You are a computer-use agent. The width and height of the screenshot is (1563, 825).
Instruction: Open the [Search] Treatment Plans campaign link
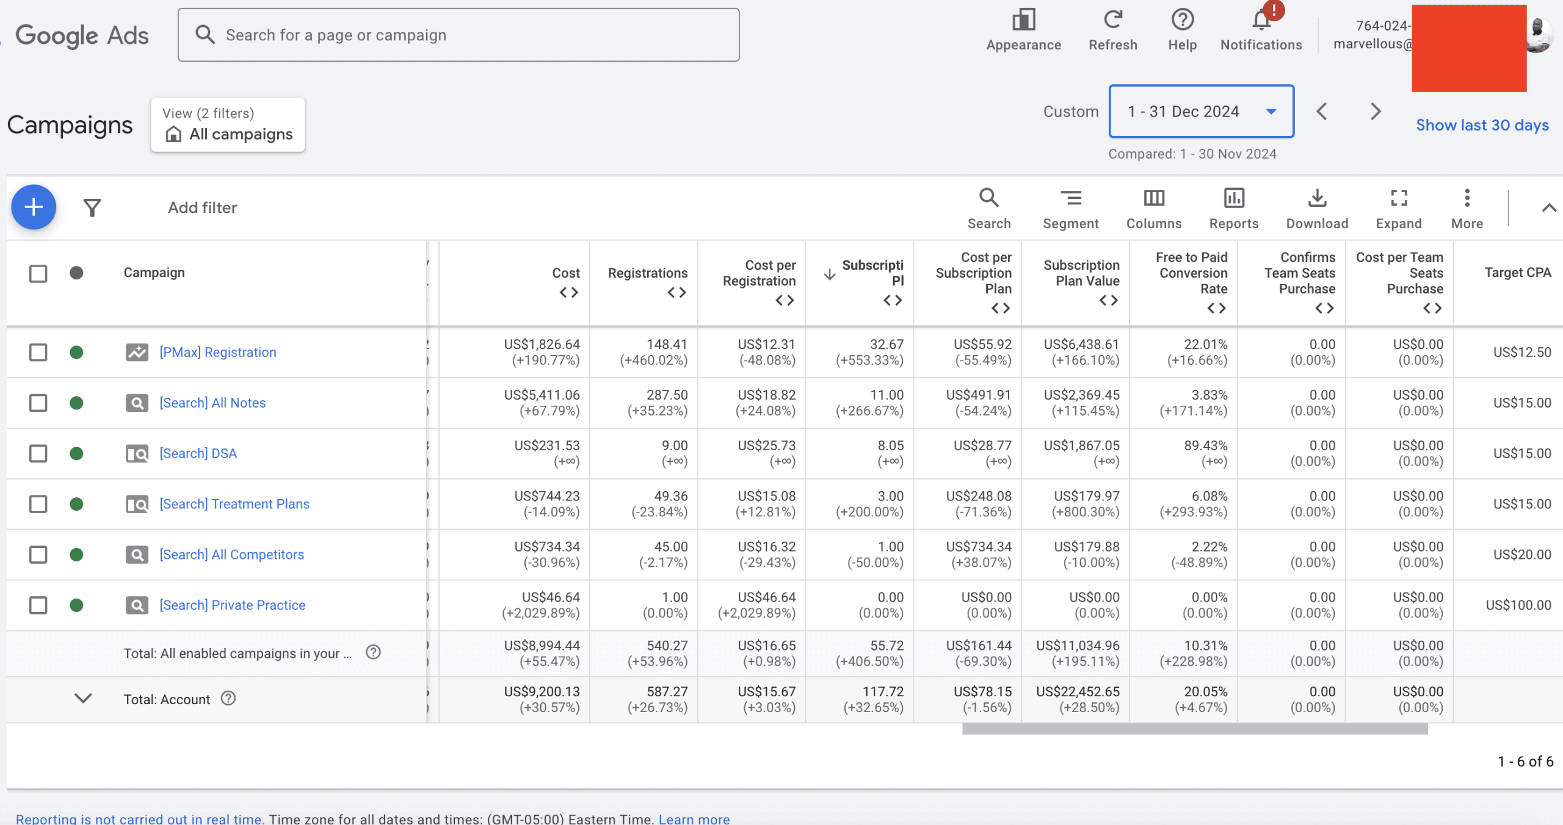[x=234, y=504]
